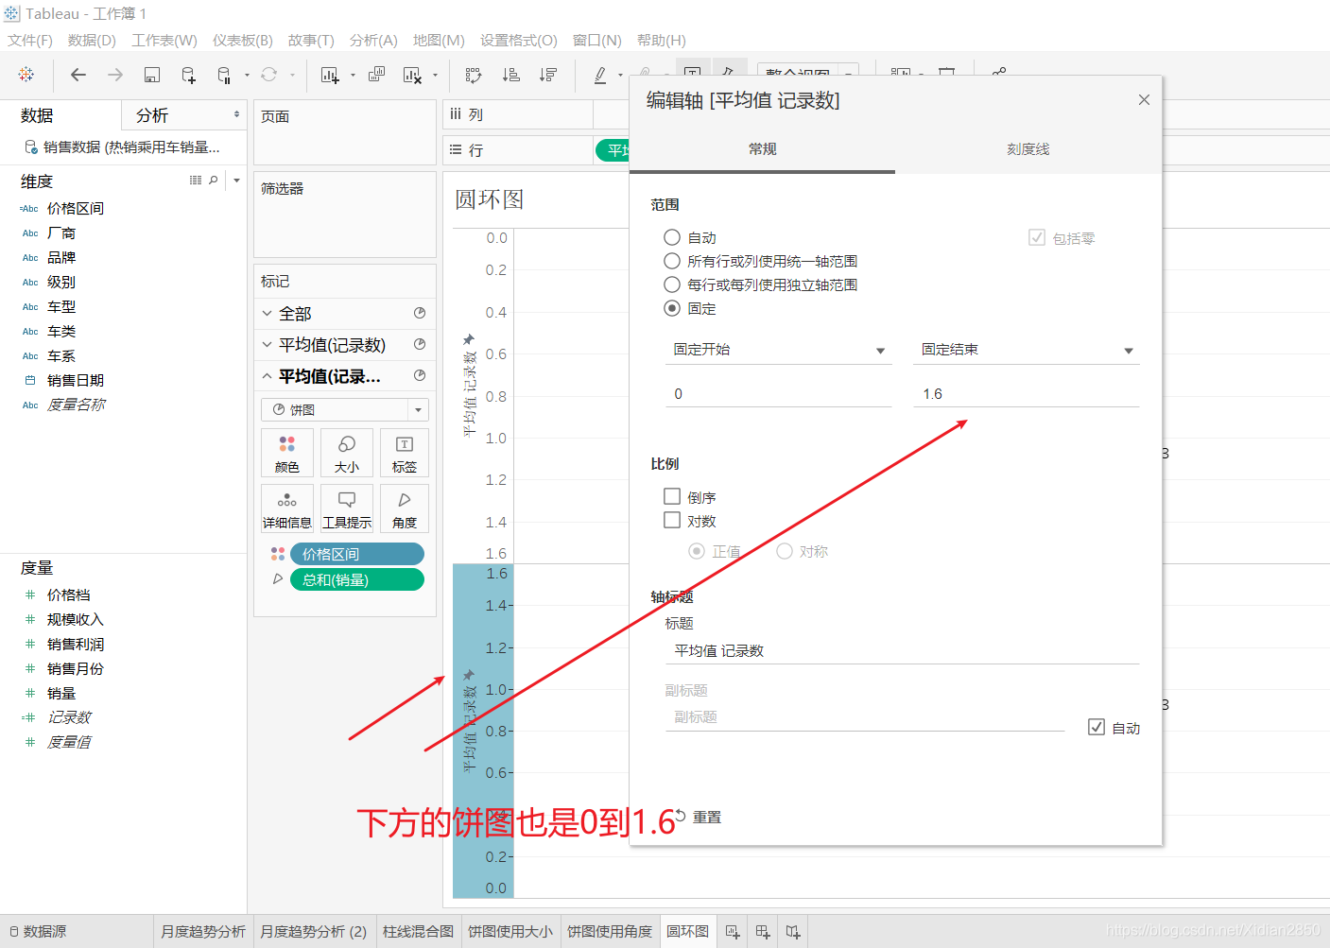Select 所有行或列使用统一轴范围 radio option
1330x948 pixels.
click(x=672, y=261)
